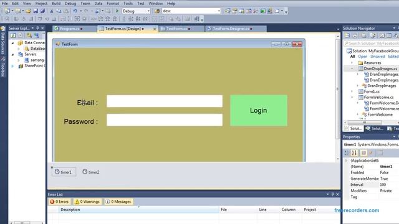The width and height of the screenshot is (399, 224).
Task: Click first icon in Solution Navigator toolbar
Action: tap(347, 35)
